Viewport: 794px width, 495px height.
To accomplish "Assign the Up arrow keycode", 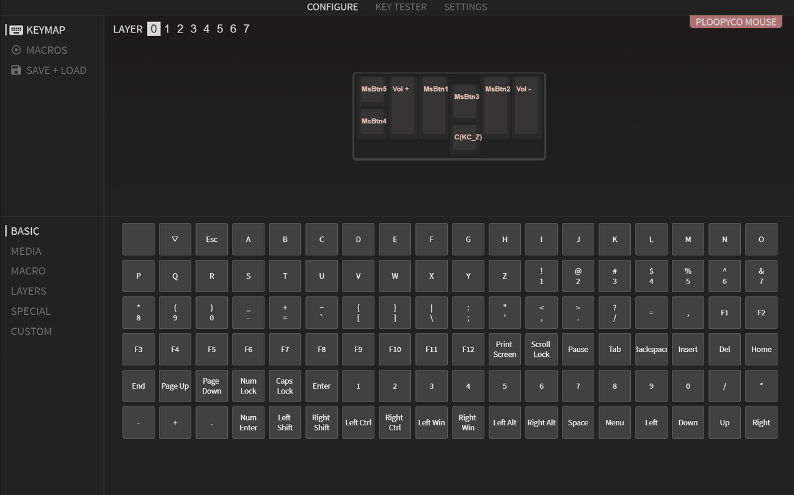I will point(724,422).
